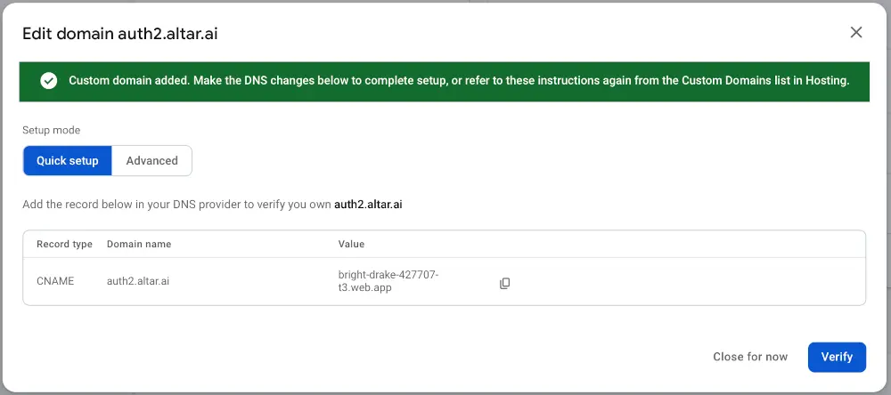Click the Record type column header
This screenshot has width=891, height=395.
click(64, 244)
